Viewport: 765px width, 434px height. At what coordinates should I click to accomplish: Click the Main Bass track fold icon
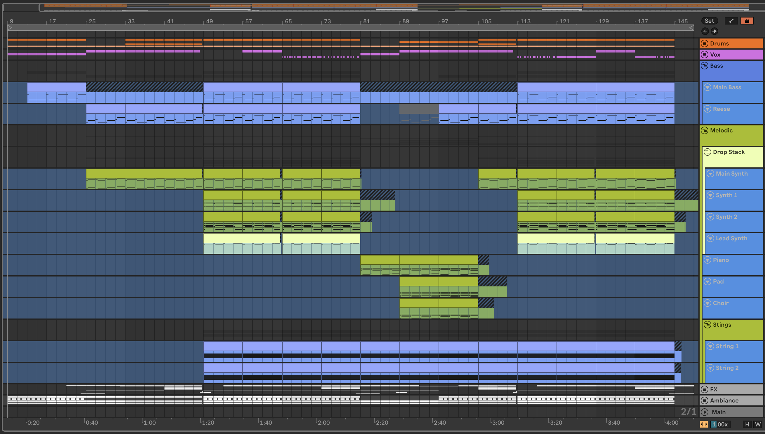click(707, 87)
